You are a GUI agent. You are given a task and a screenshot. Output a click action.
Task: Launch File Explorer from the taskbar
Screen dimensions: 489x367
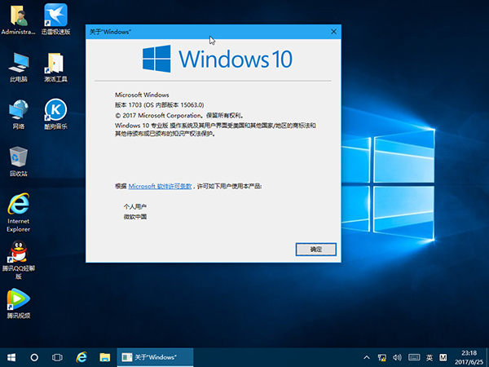pyautogui.click(x=104, y=357)
